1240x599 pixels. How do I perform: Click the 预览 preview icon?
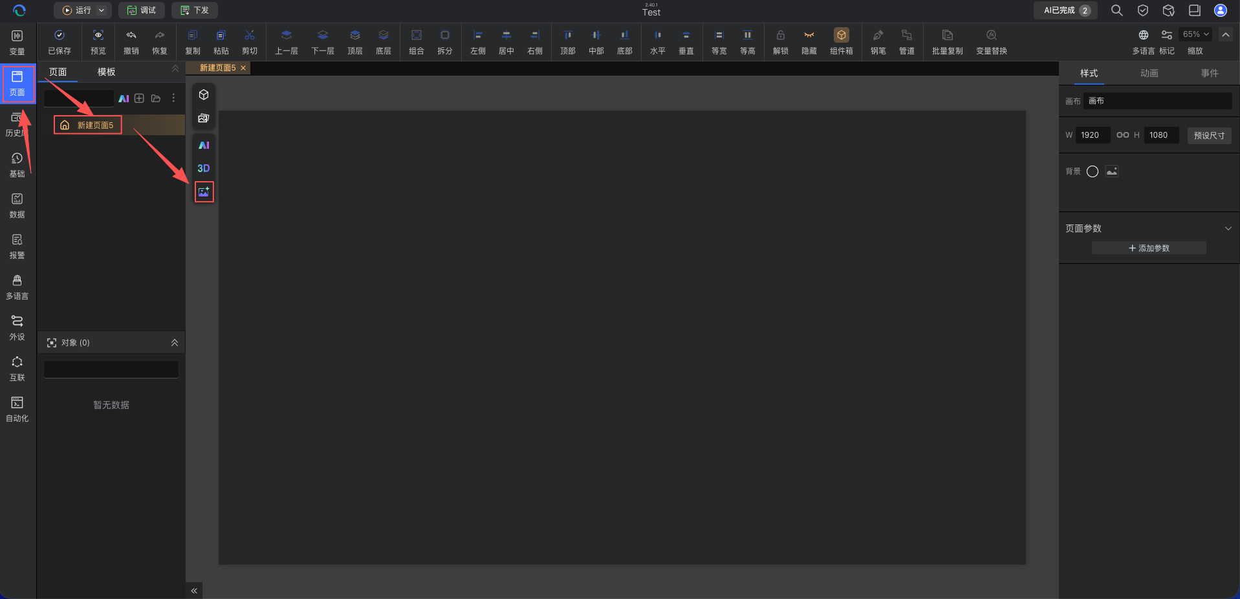pos(98,42)
